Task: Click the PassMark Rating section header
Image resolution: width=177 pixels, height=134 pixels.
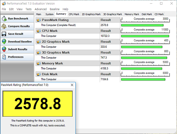Action: coord(68,20)
